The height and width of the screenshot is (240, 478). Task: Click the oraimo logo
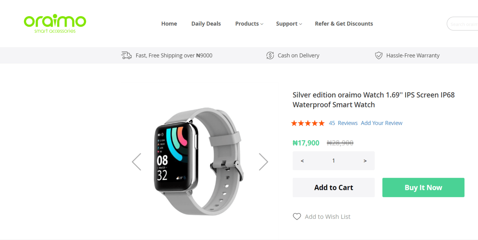pyautogui.click(x=55, y=24)
